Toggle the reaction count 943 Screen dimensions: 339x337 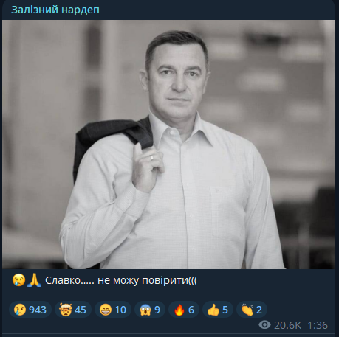38,310
